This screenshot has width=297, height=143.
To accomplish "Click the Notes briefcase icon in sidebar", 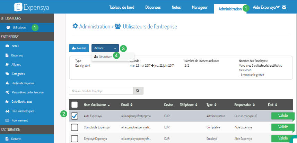I will 7,46.
